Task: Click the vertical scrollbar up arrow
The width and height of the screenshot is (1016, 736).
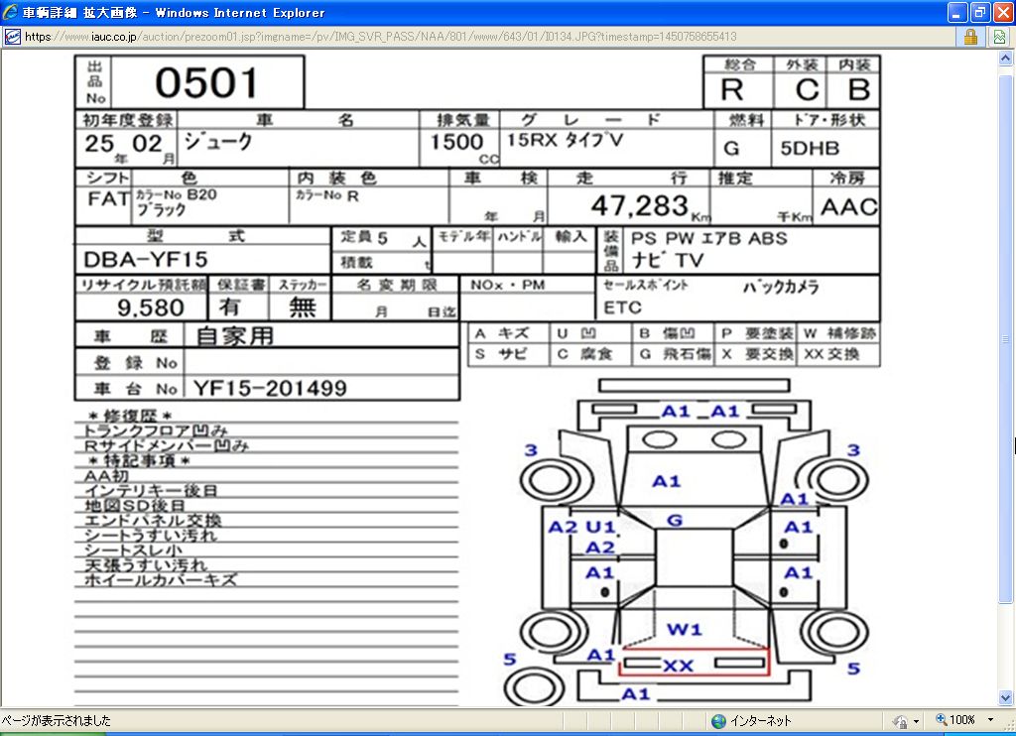Action: click(1007, 57)
